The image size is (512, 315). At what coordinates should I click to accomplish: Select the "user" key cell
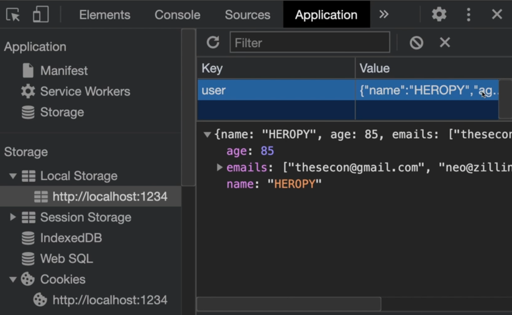pyautogui.click(x=276, y=90)
